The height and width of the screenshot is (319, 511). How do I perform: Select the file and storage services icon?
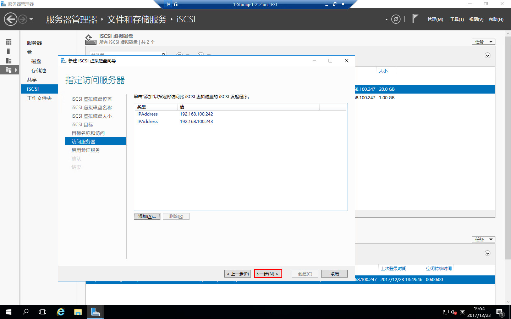pyautogui.click(x=9, y=70)
